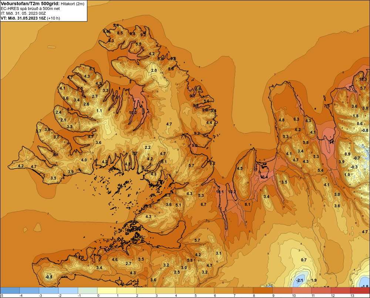Click the legend scale label "-5"
This screenshot has width=370, height=298.
point(2,296)
